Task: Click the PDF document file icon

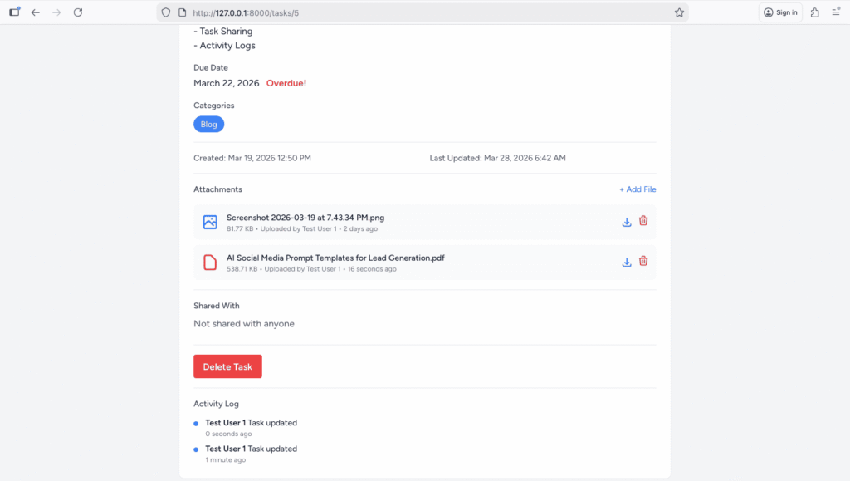Action: coord(210,263)
